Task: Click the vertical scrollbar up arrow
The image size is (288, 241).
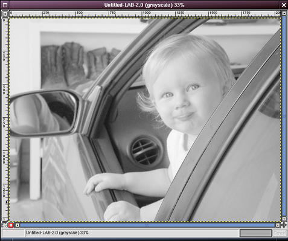Action: pyautogui.click(x=284, y=13)
